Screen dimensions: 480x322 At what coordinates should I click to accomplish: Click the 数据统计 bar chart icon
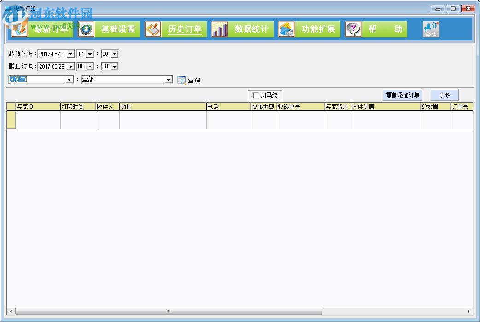[x=219, y=29]
